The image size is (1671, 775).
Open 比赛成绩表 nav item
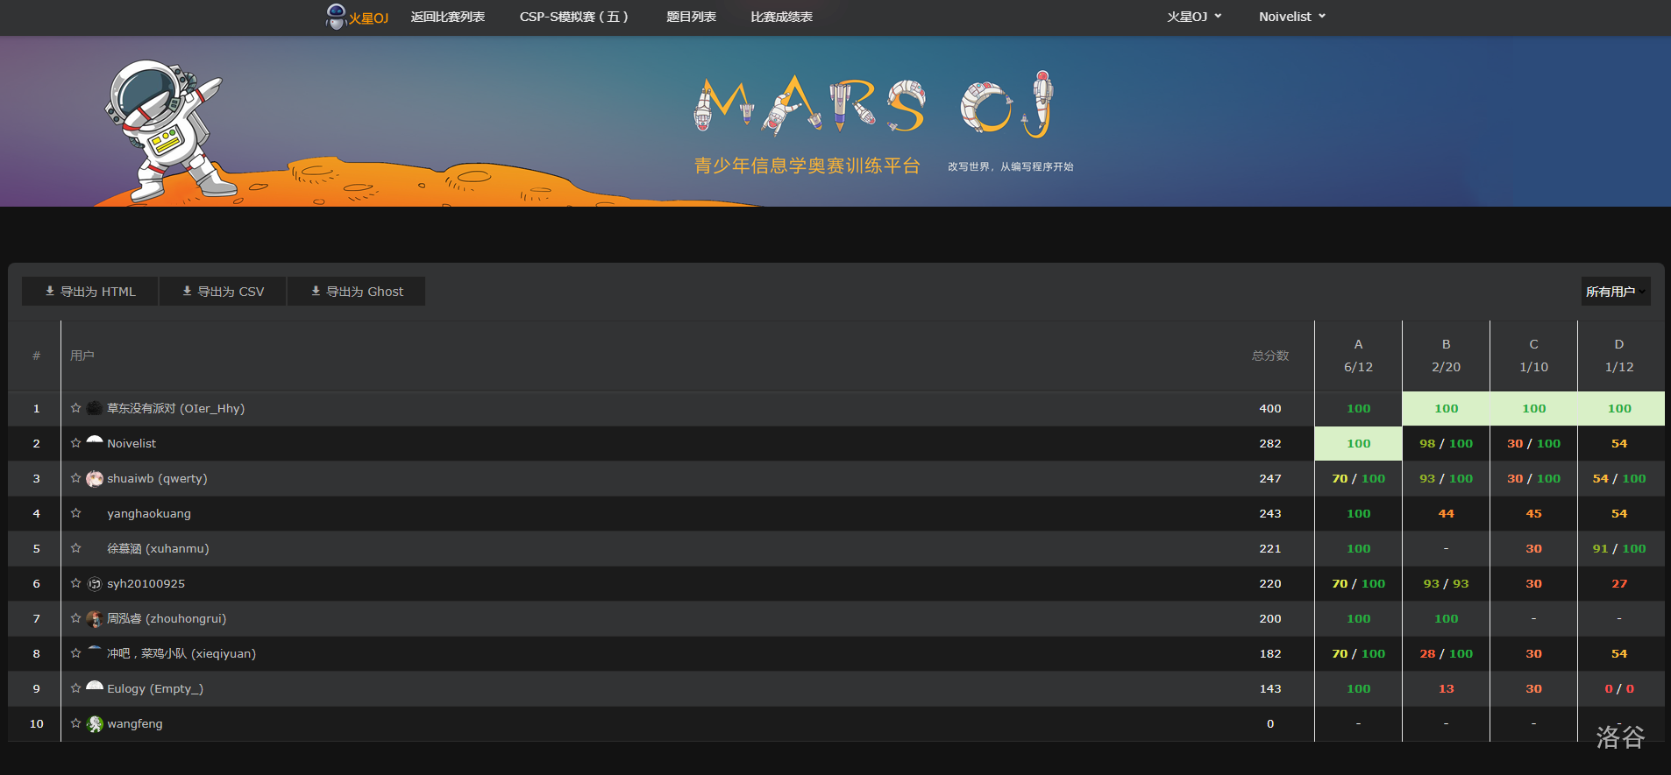[781, 17]
